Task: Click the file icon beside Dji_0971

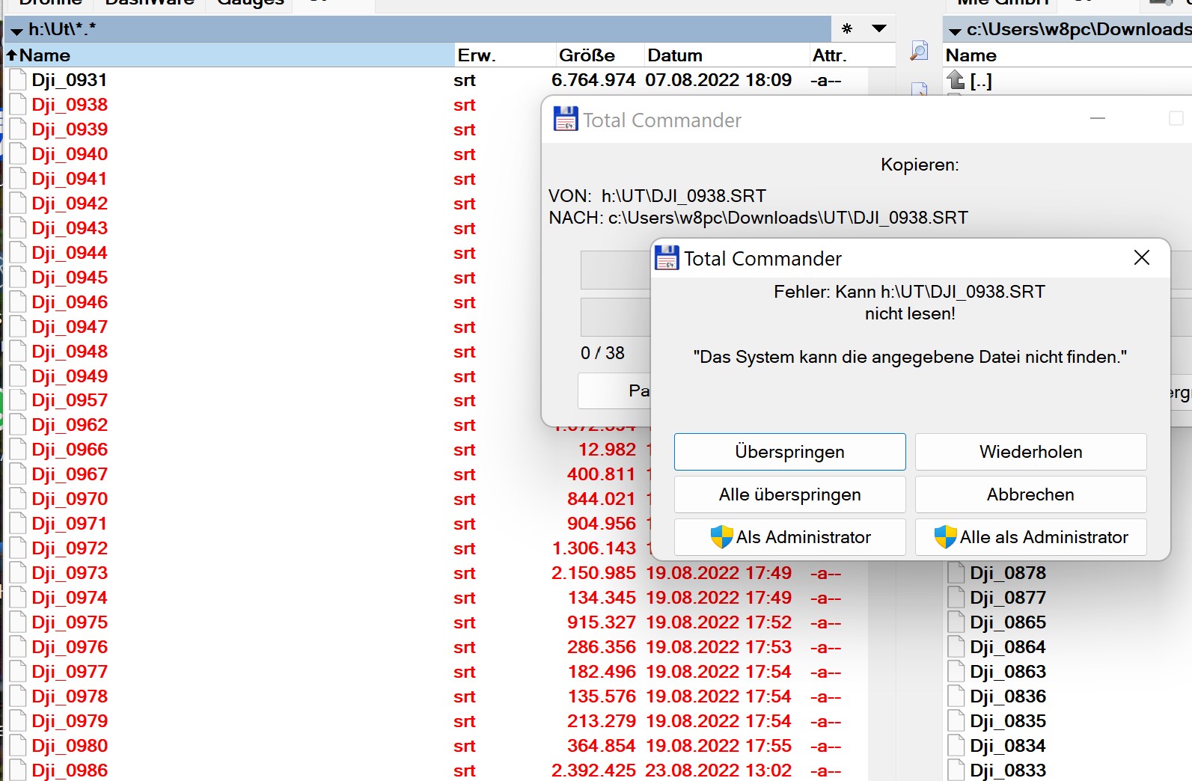Action: coord(18,524)
